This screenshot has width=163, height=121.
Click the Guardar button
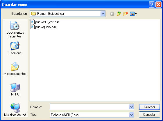149,107
